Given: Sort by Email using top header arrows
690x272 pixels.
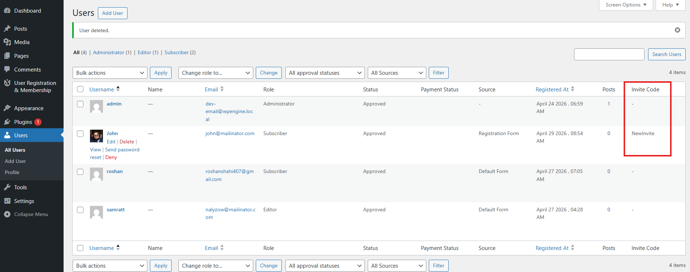Looking at the screenshot, I should (x=222, y=89).
